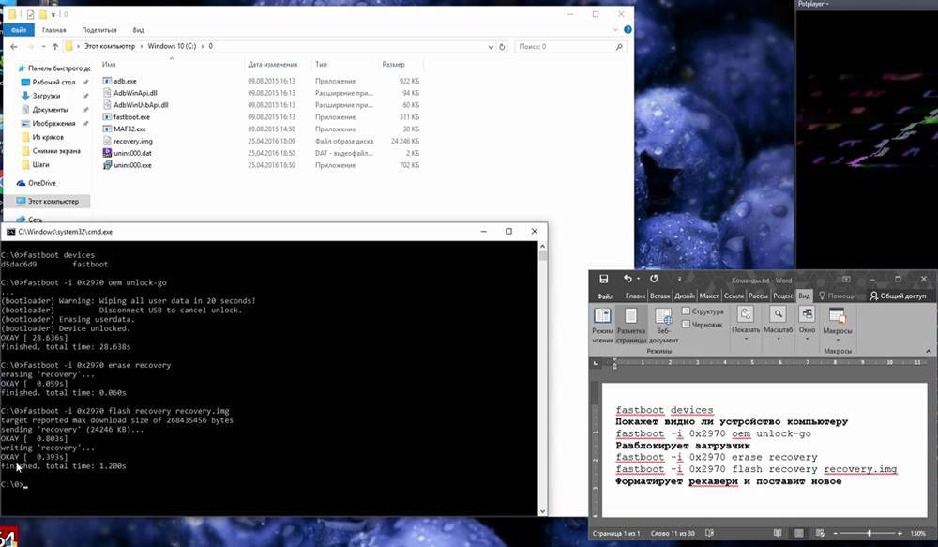Click the Общий доступ share button

tap(898, 296)
